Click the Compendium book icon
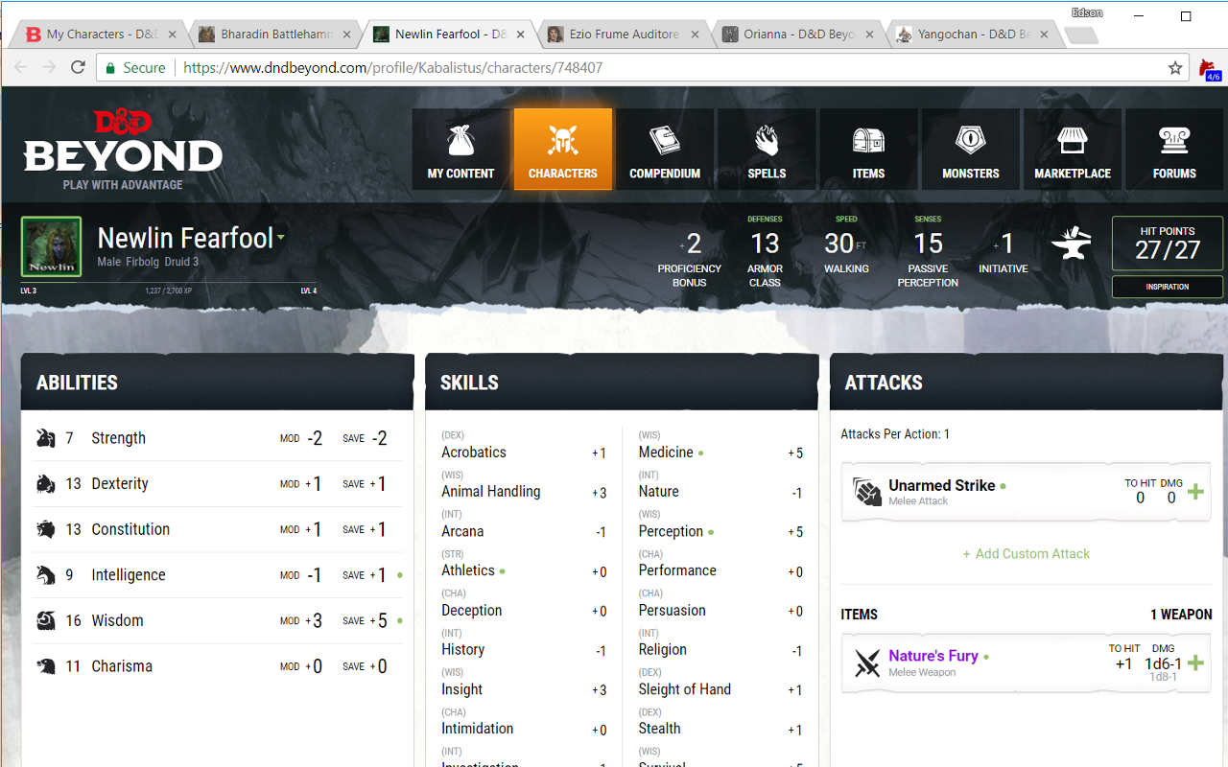1228x767 pixels. 665,141
